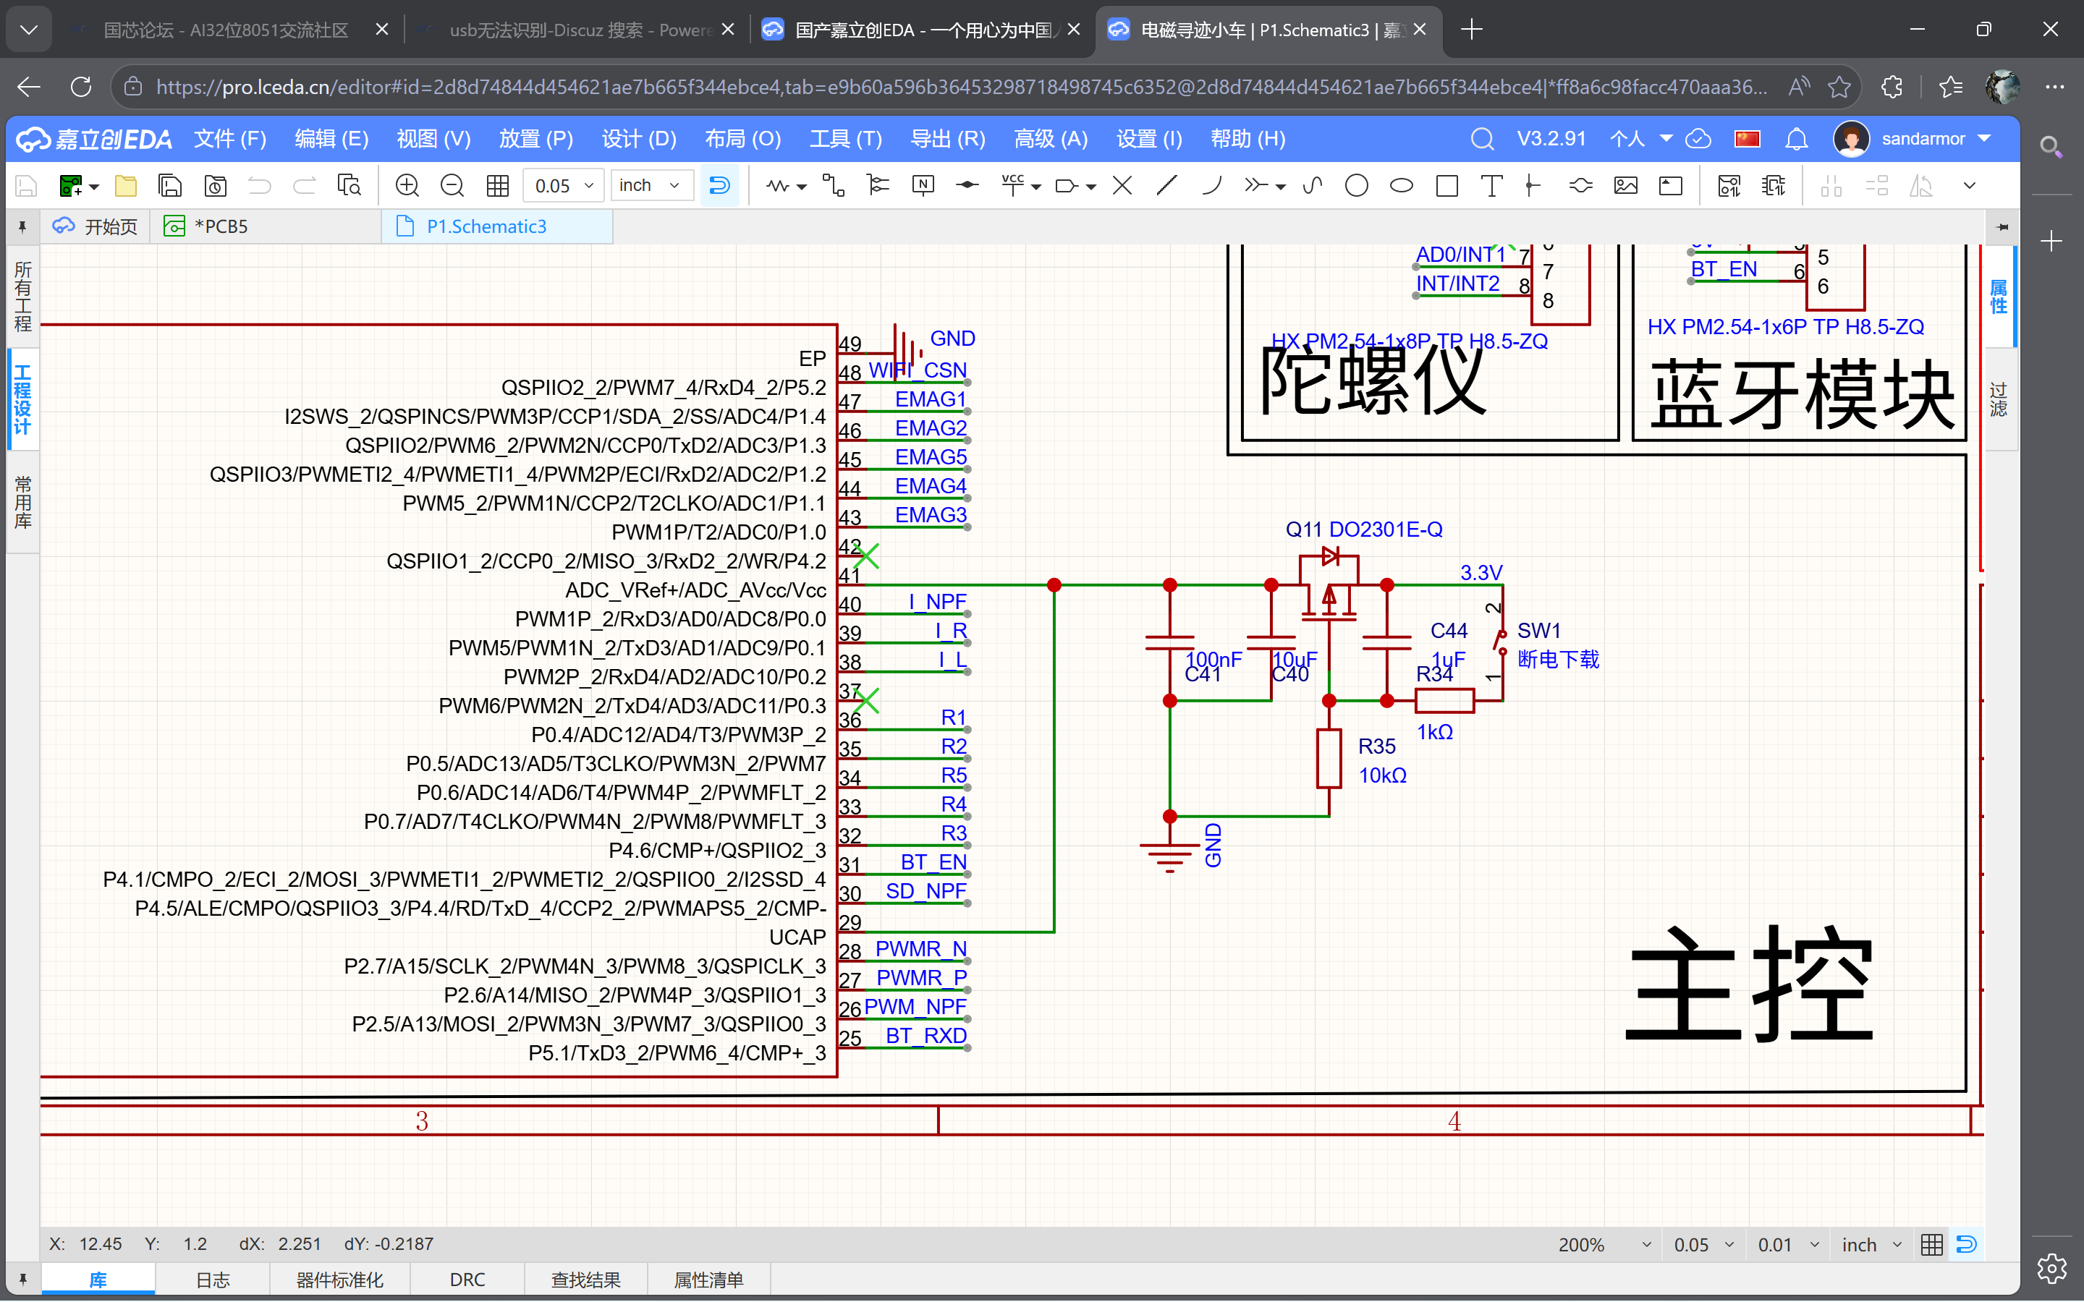The image size is (2084, 1302).
Task: Select the text tool in toolbar
Action: pos(1491,185)
